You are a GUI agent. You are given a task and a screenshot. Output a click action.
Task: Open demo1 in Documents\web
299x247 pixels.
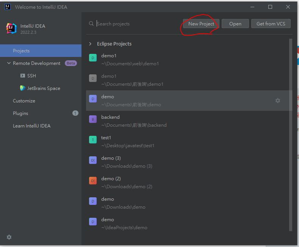click(189, 60)
